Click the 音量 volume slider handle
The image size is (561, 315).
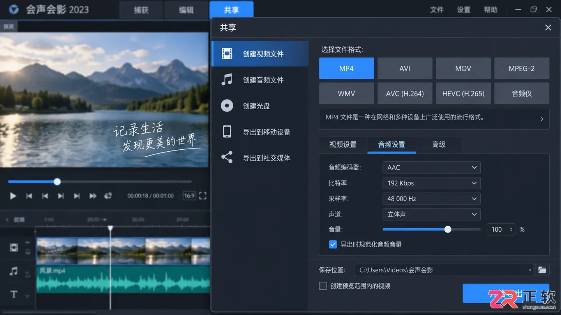[x=448, y=229]
